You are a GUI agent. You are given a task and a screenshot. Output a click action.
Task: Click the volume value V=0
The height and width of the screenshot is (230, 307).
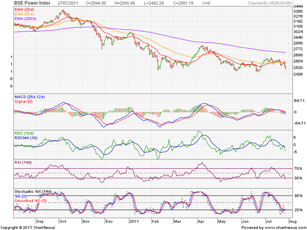[206, 3]
